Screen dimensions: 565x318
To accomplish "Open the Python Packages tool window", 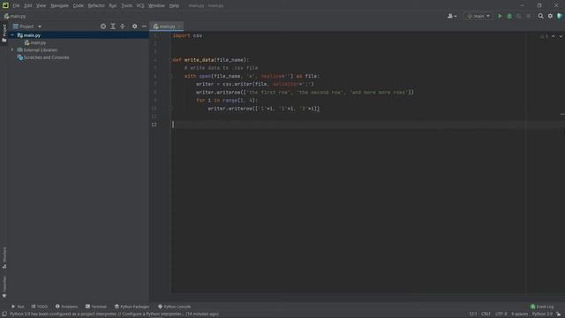I will click(x=132, y=307).
